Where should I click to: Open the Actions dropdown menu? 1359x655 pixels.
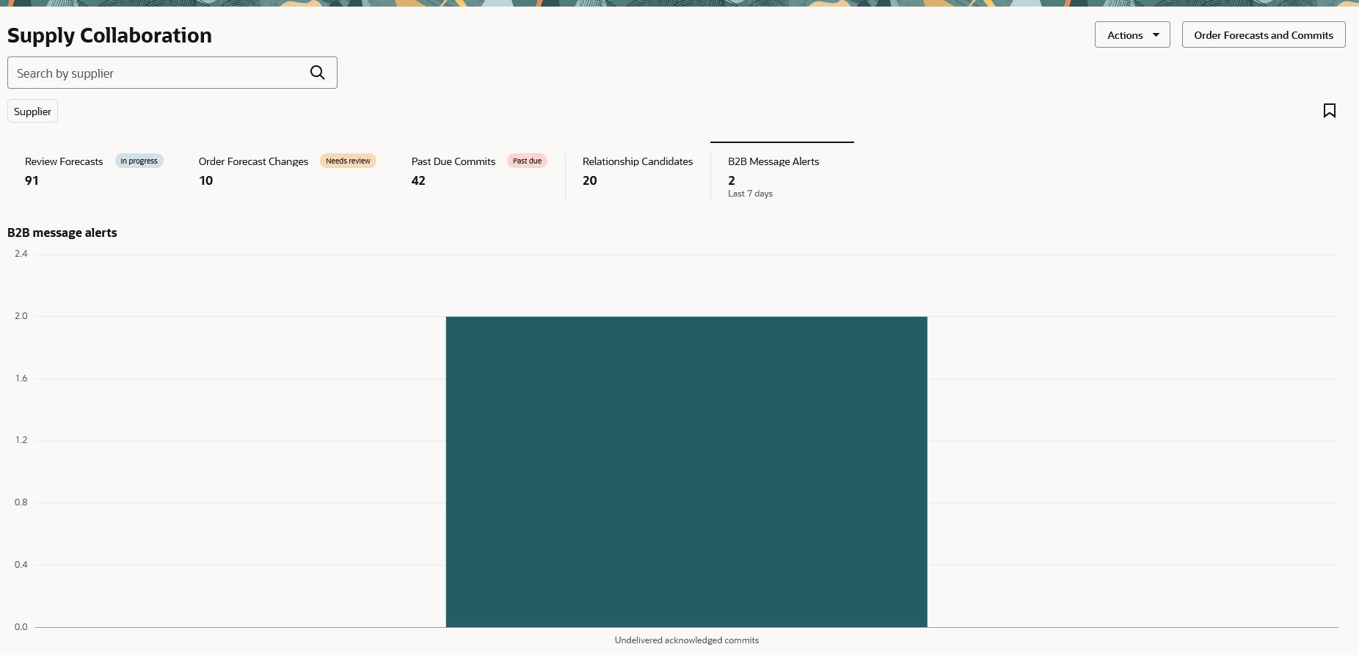pos(1132,34)
